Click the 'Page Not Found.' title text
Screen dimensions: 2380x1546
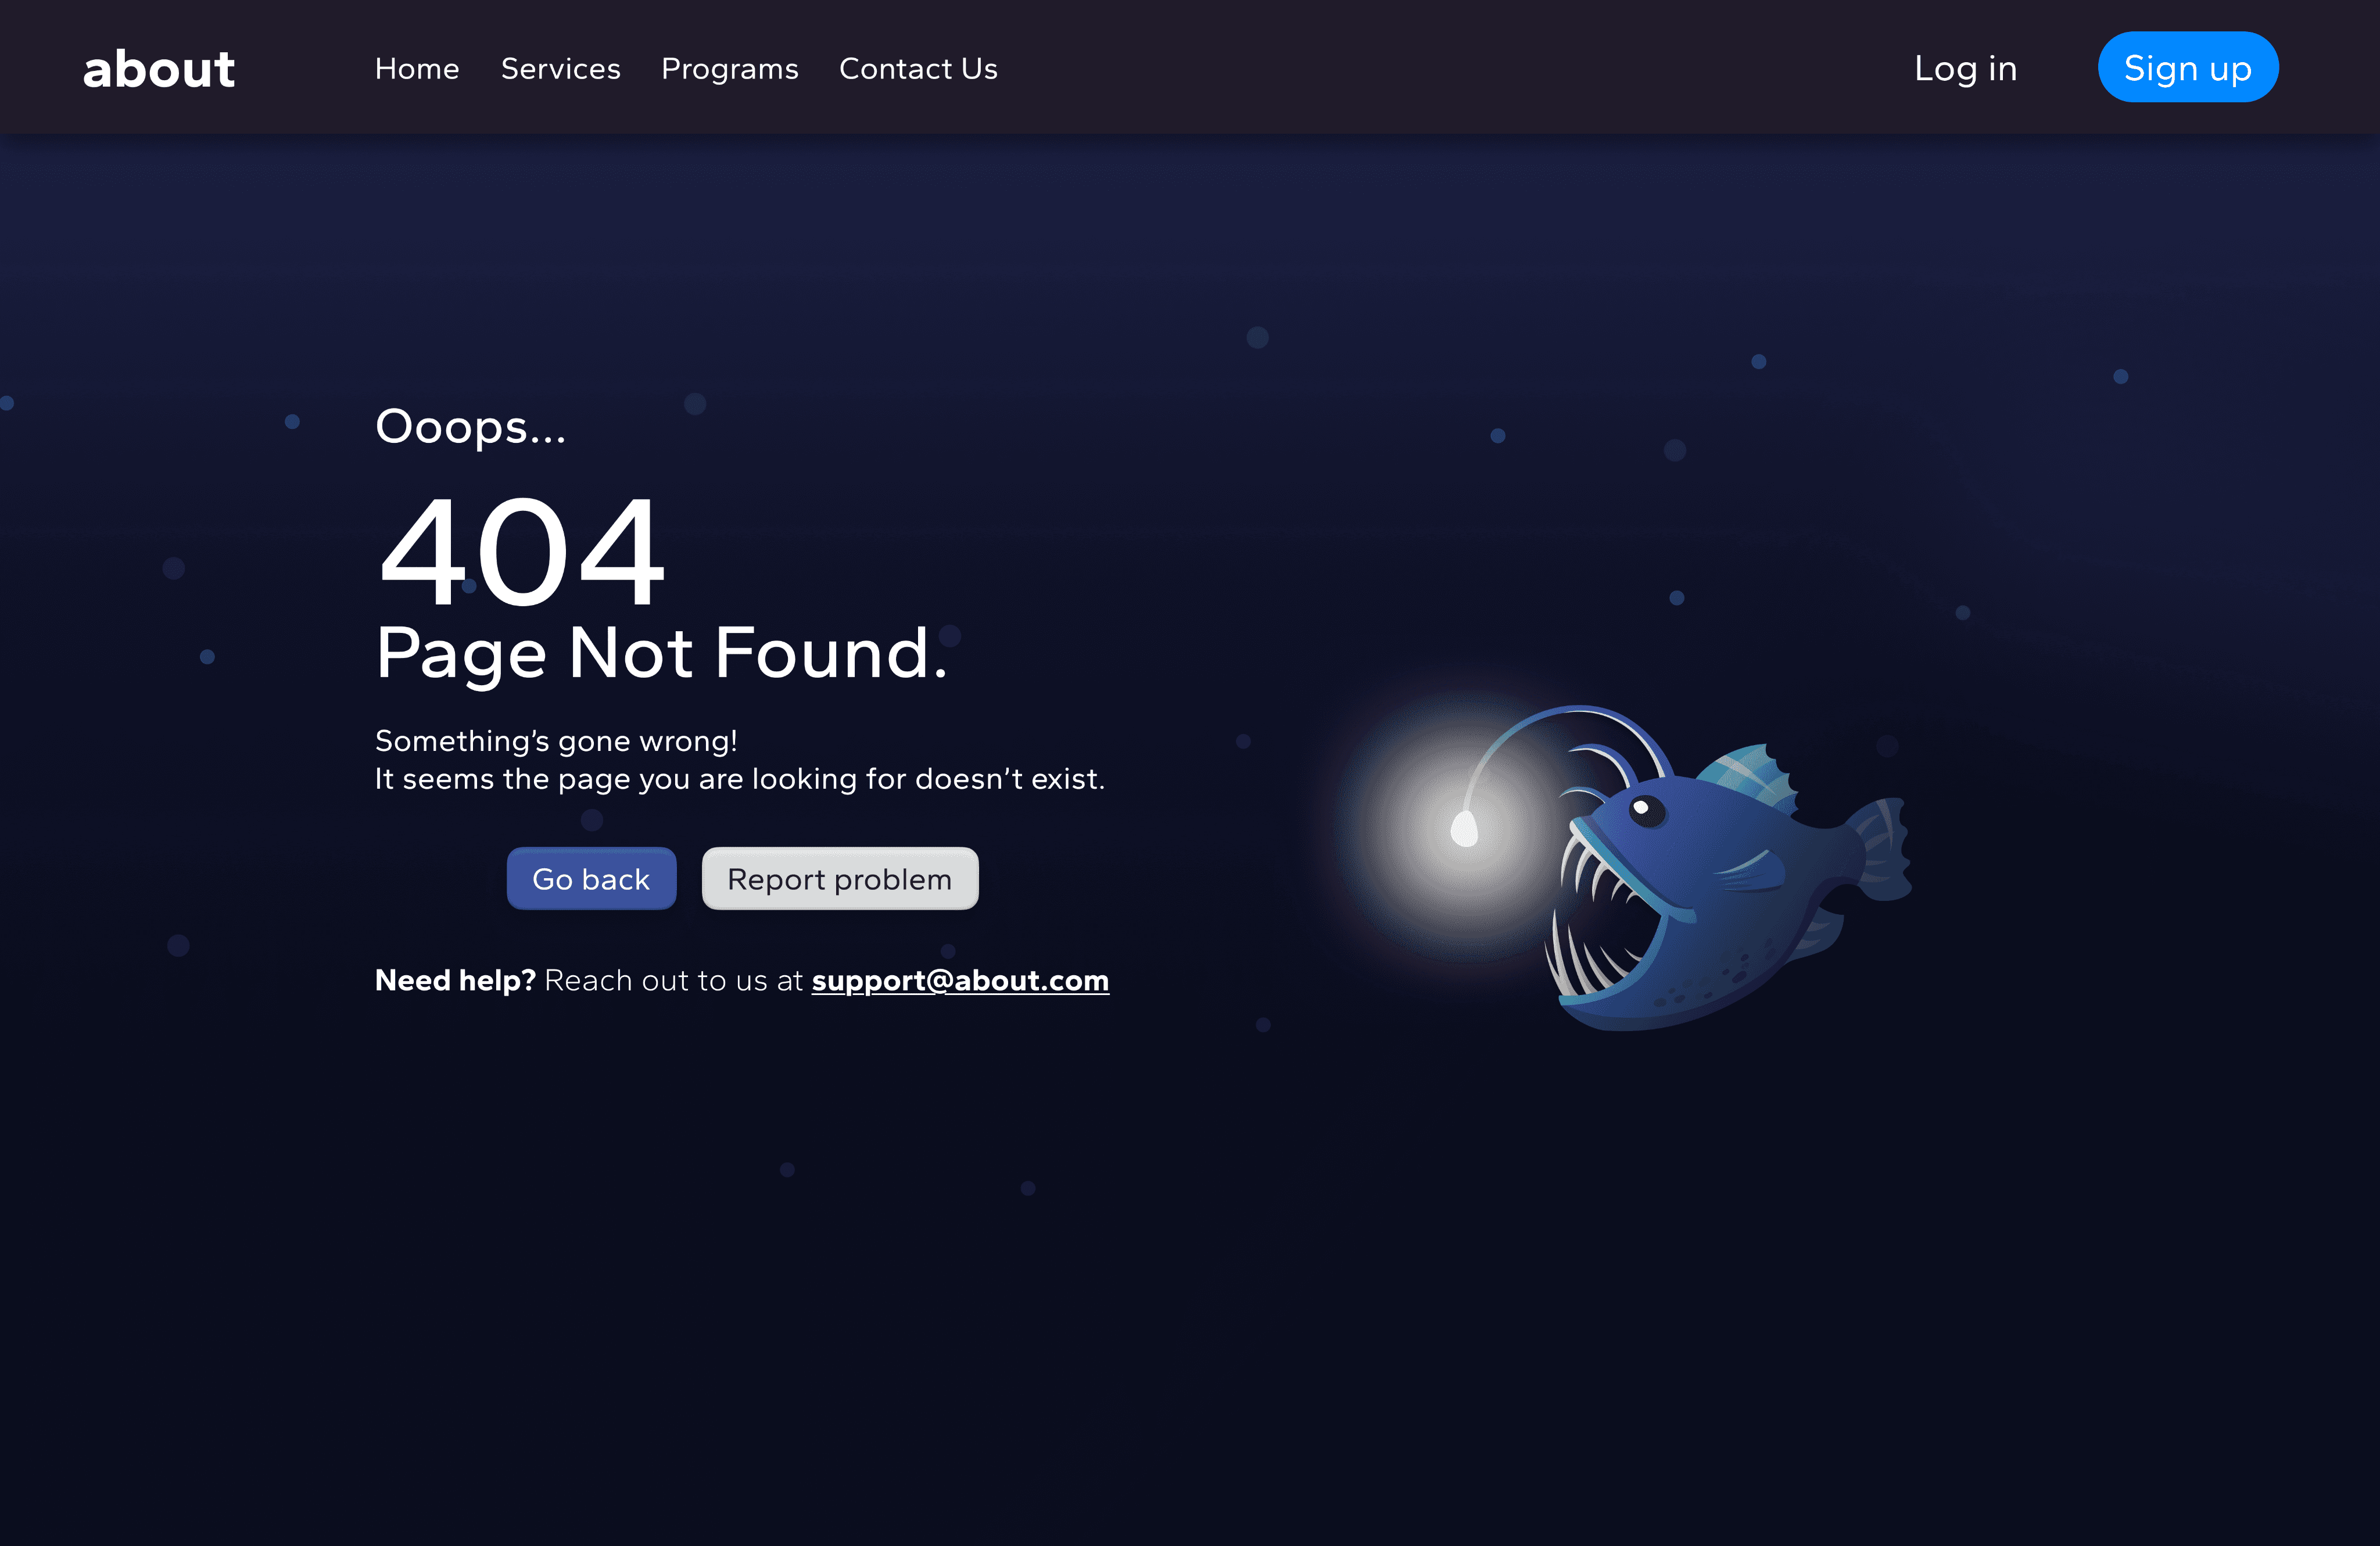point(660,653)
